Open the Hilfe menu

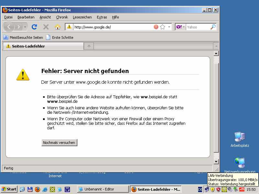pyautogui.click(x=115, y=17)
